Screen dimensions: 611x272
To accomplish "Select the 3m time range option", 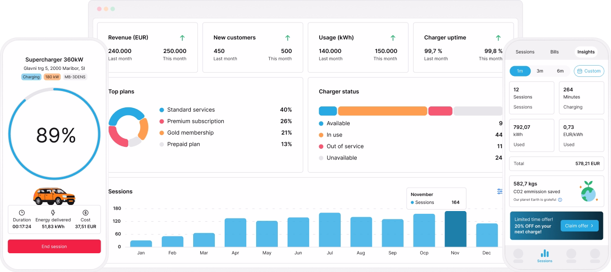I will click(540, 71).
